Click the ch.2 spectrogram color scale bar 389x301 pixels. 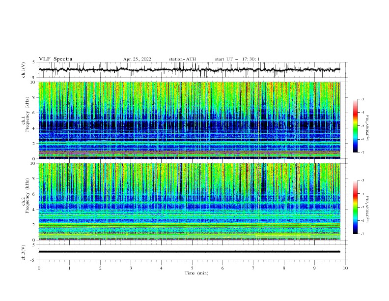355,207
